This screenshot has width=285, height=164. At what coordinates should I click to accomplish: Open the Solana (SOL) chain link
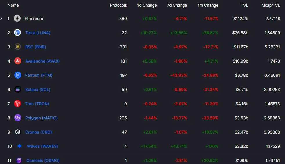[38, 90]
